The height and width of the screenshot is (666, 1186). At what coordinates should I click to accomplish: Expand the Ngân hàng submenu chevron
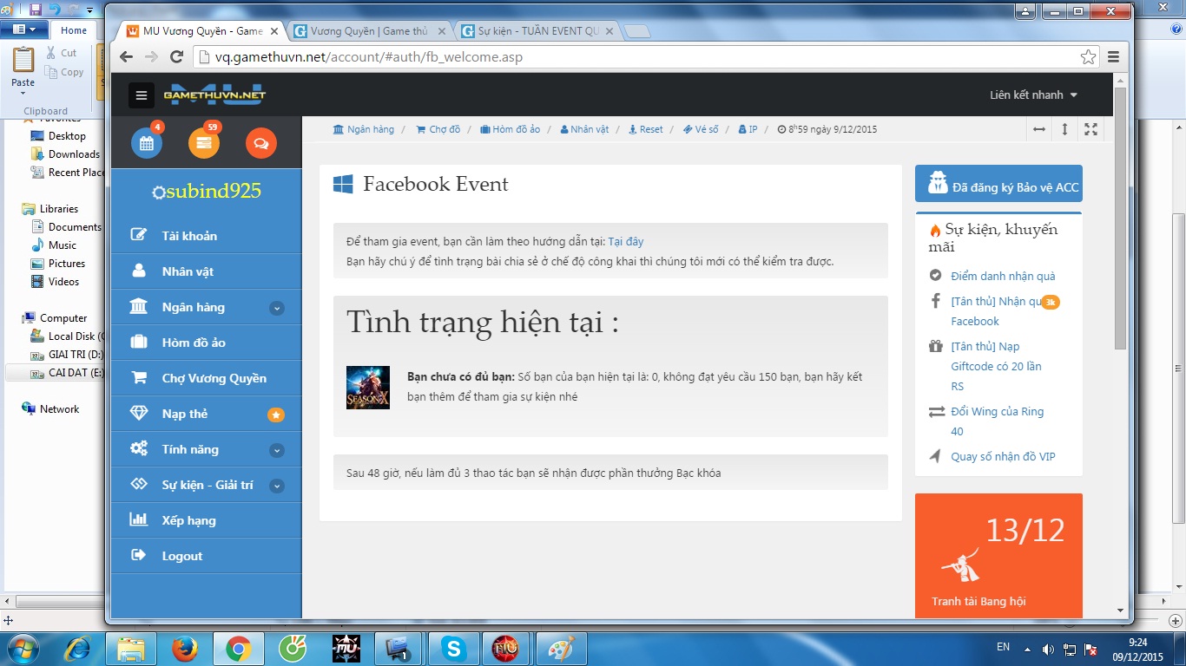[276, 308]
